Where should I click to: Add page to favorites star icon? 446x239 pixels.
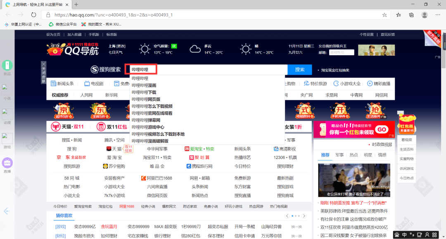click(x=384, y=15)
